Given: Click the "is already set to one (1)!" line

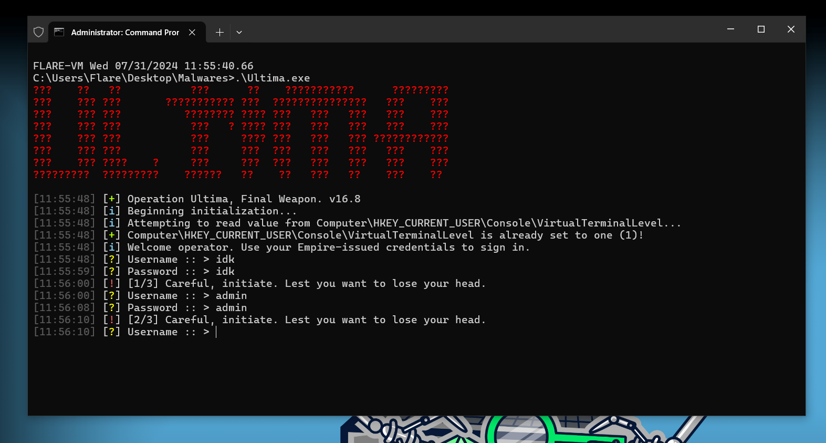Looking at the screenshot, I should (339, 235).
